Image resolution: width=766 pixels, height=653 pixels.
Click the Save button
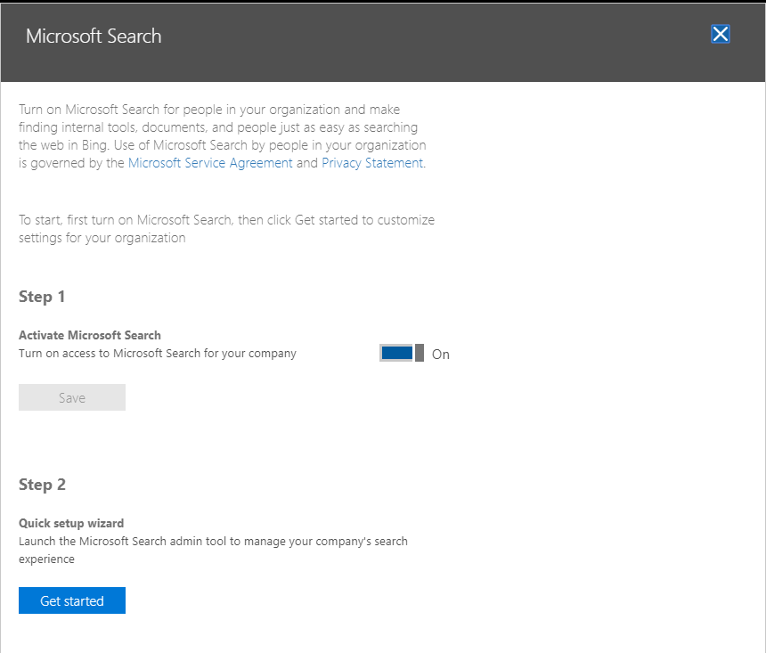(x=72, y=397)
